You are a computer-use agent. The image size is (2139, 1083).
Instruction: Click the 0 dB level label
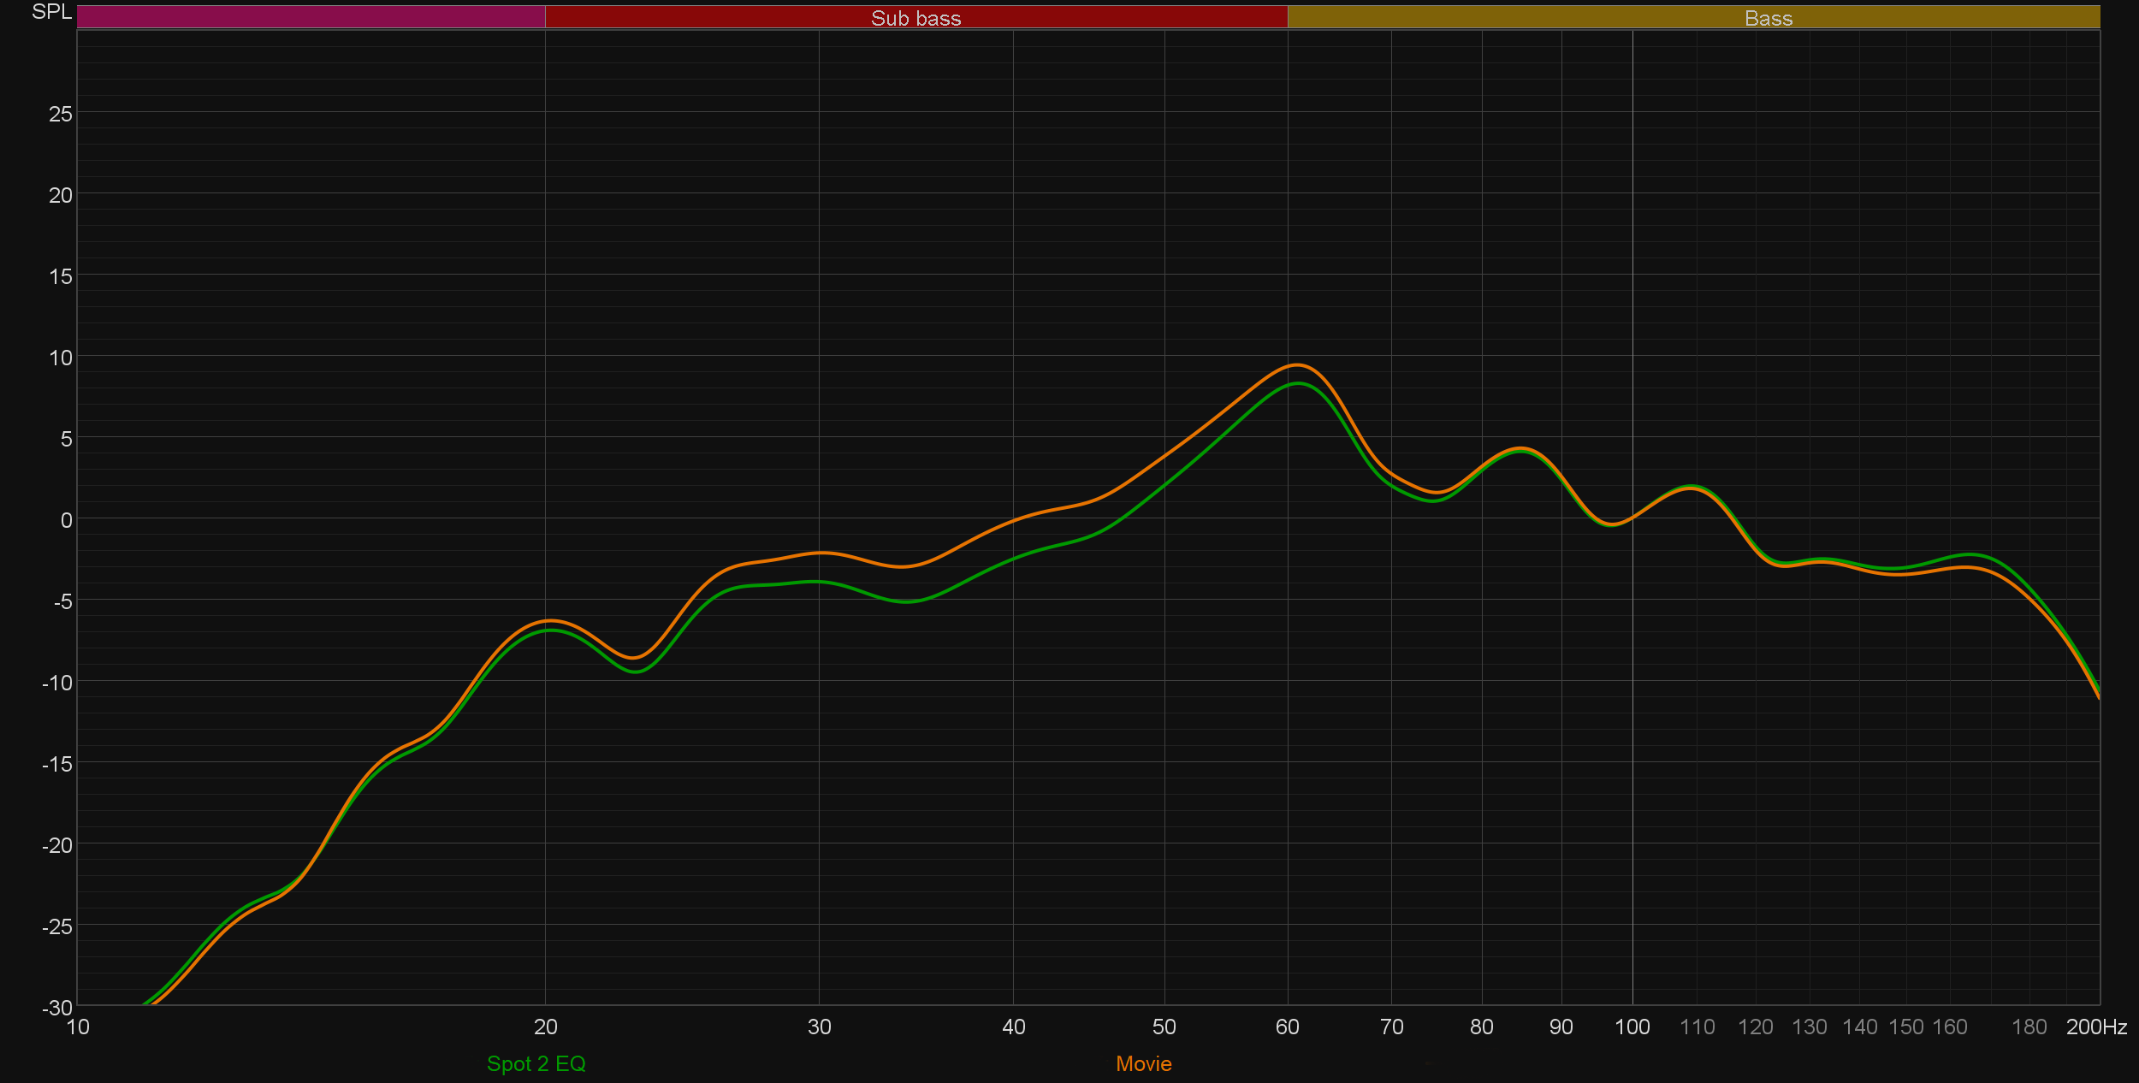pyautogui.click(x=66, y=520)
